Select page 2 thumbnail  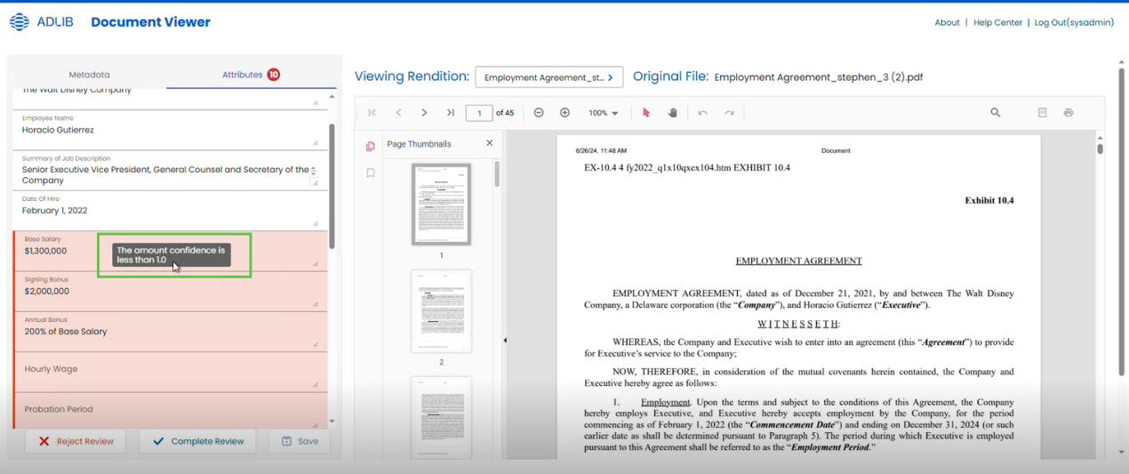441,311
